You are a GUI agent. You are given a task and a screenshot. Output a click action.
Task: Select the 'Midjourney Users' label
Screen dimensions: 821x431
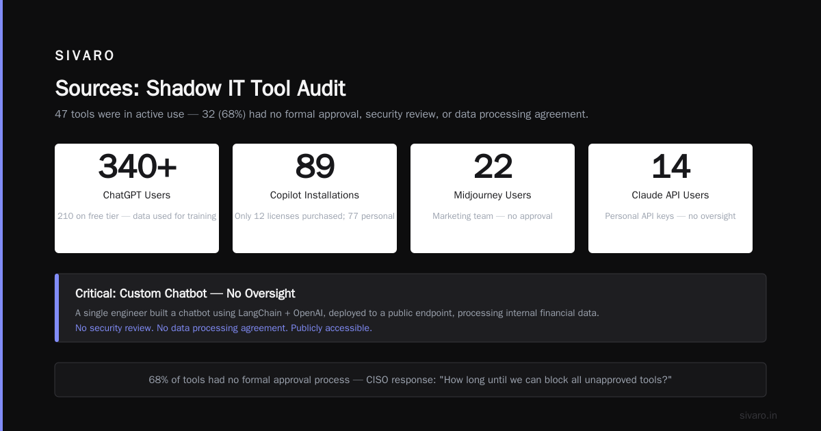click(x=493, y=195)
